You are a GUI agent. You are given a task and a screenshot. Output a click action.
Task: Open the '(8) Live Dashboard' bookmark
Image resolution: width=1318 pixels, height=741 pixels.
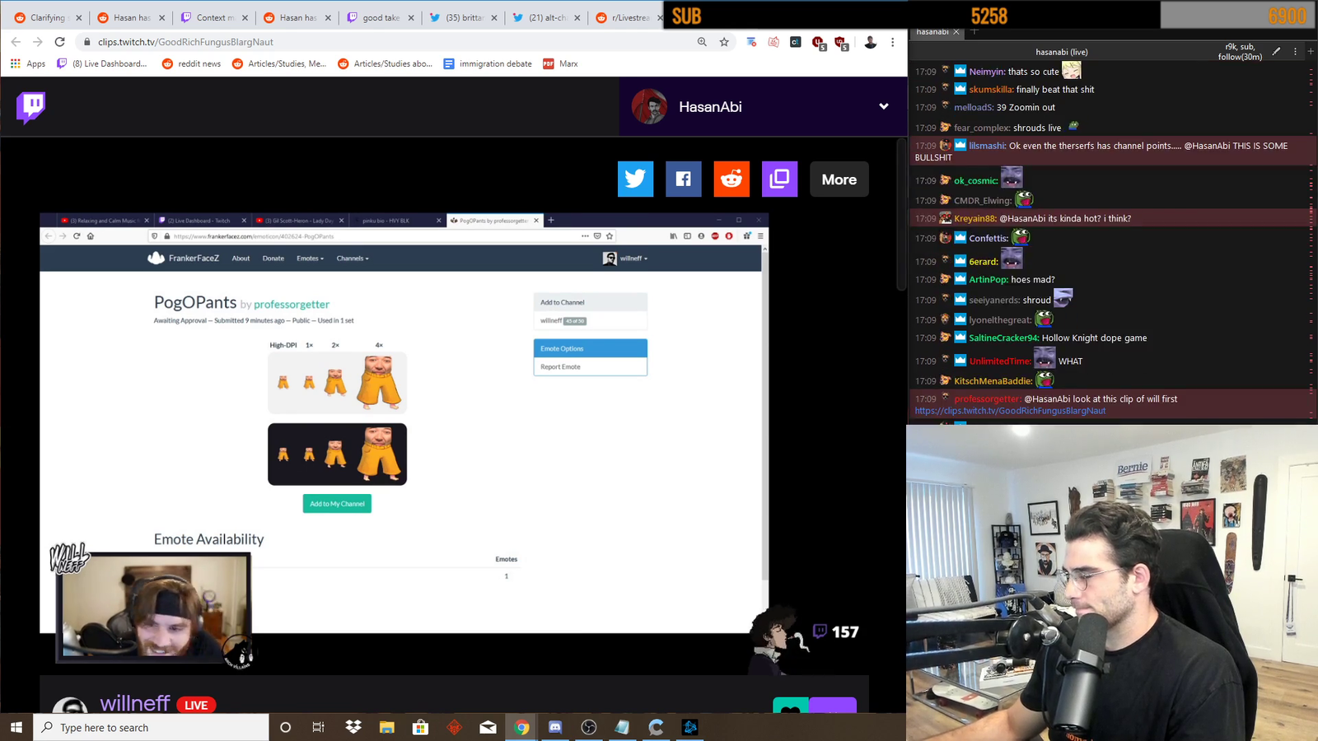[x=102, y=63]
